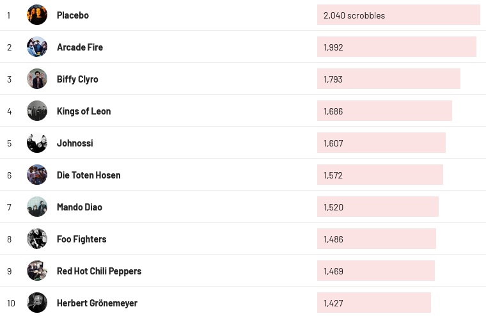Open the 1,520 bar for Mando Diao
This screenshot has height=316, width=486.
[x=377, y=207]
